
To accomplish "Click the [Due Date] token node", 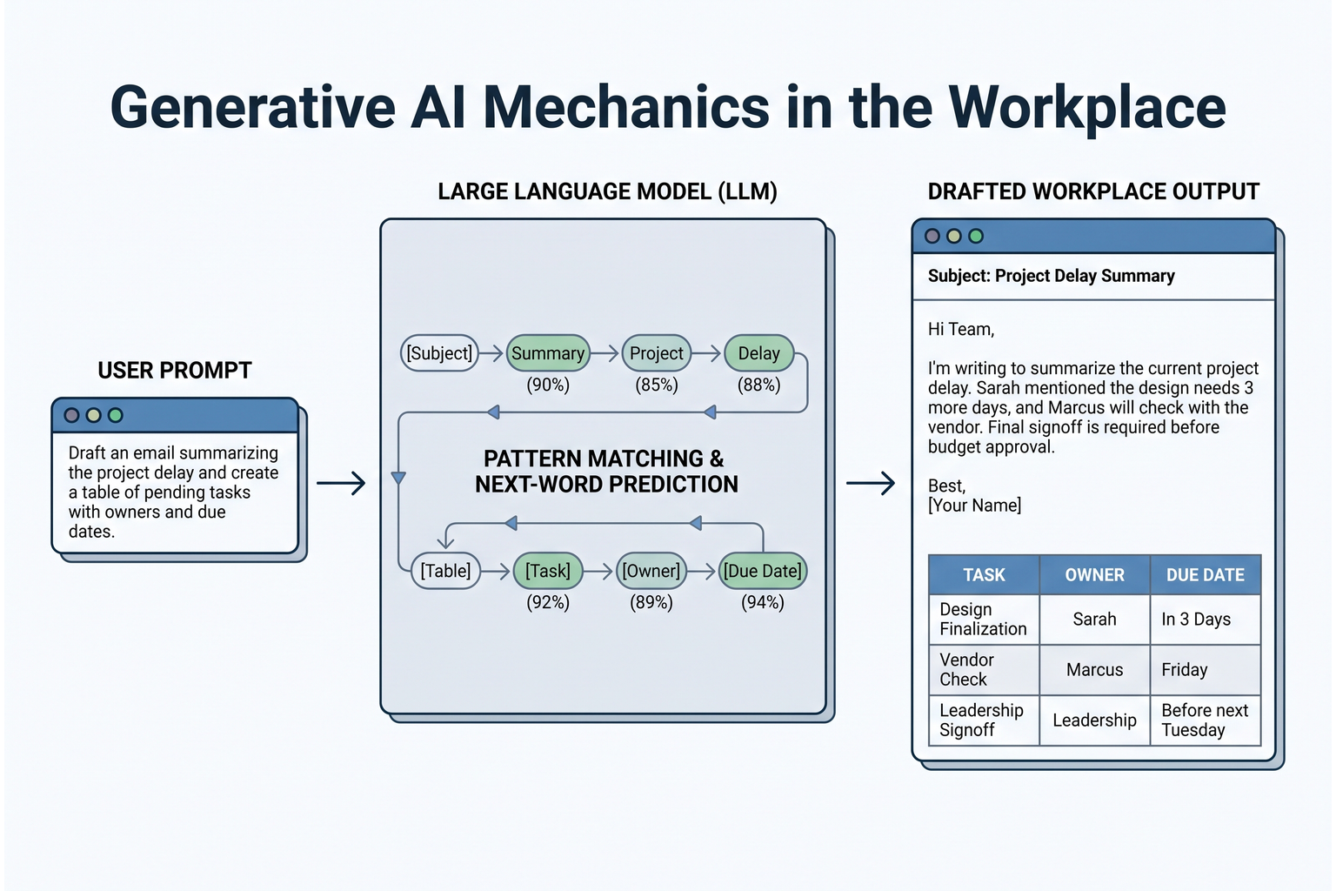I will point(763,571).
